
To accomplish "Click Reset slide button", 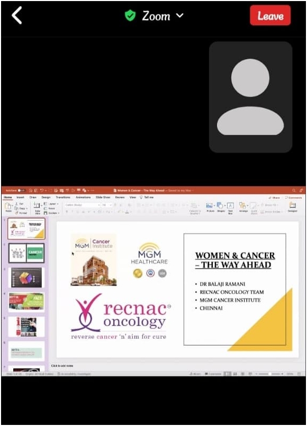I will click(x=50, y=209).
